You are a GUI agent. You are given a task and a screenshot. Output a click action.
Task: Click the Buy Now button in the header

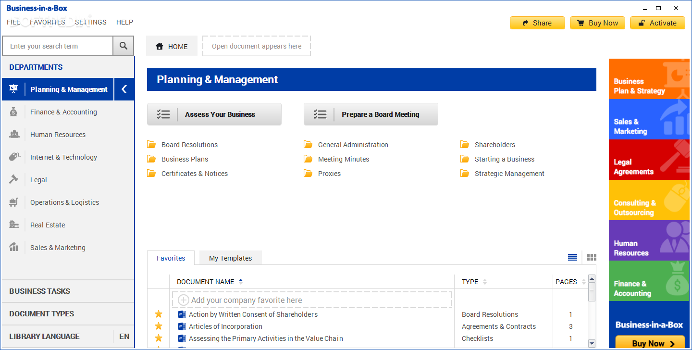(597, 23)
